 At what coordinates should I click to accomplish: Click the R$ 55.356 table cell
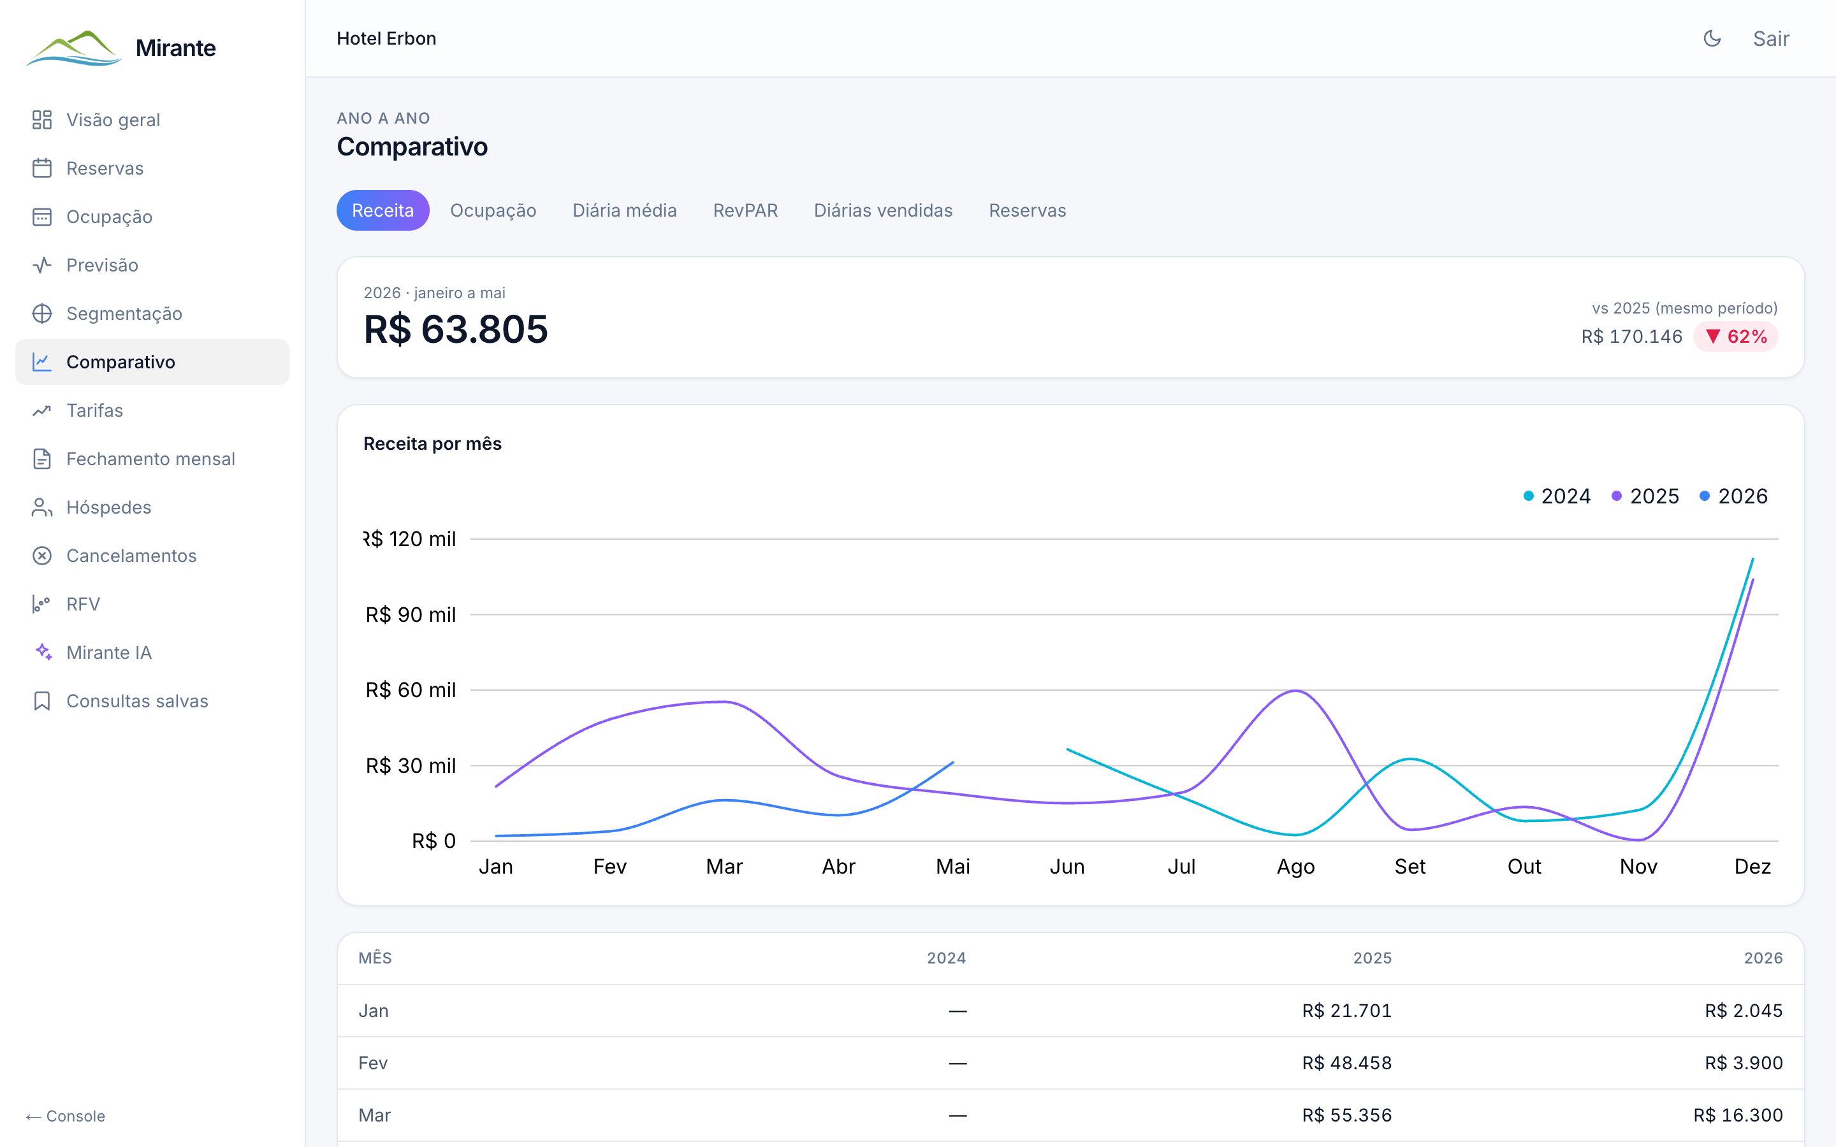click(1346, 1116)
